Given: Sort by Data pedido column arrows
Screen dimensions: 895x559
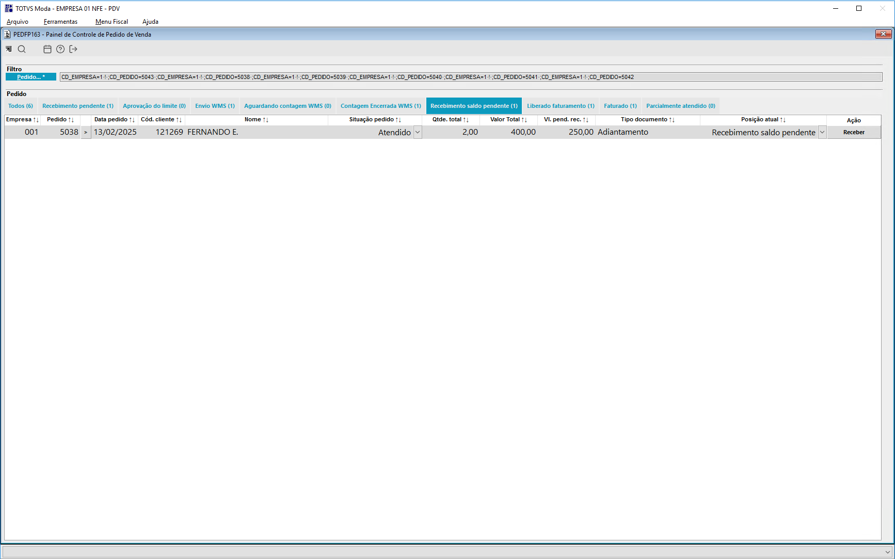Looking at the screenshot, I should point(132,120).
